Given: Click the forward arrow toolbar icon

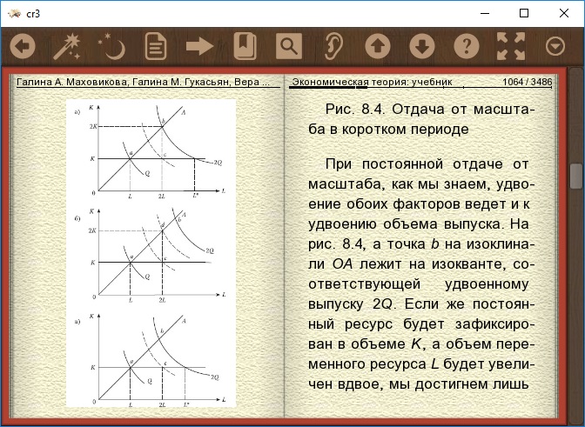Looking at the screenshot, I should (199, 46).
